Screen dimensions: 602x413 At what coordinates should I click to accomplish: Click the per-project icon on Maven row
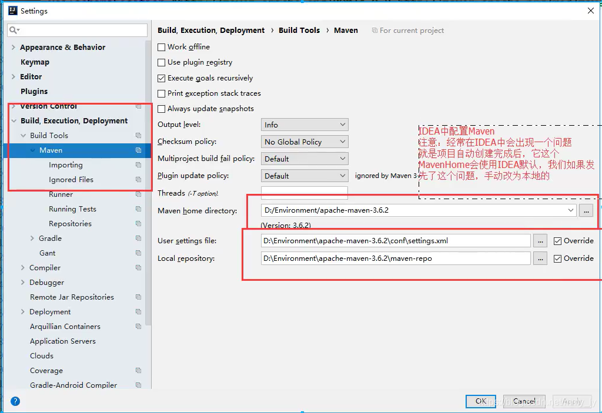[x=138, y=150]
